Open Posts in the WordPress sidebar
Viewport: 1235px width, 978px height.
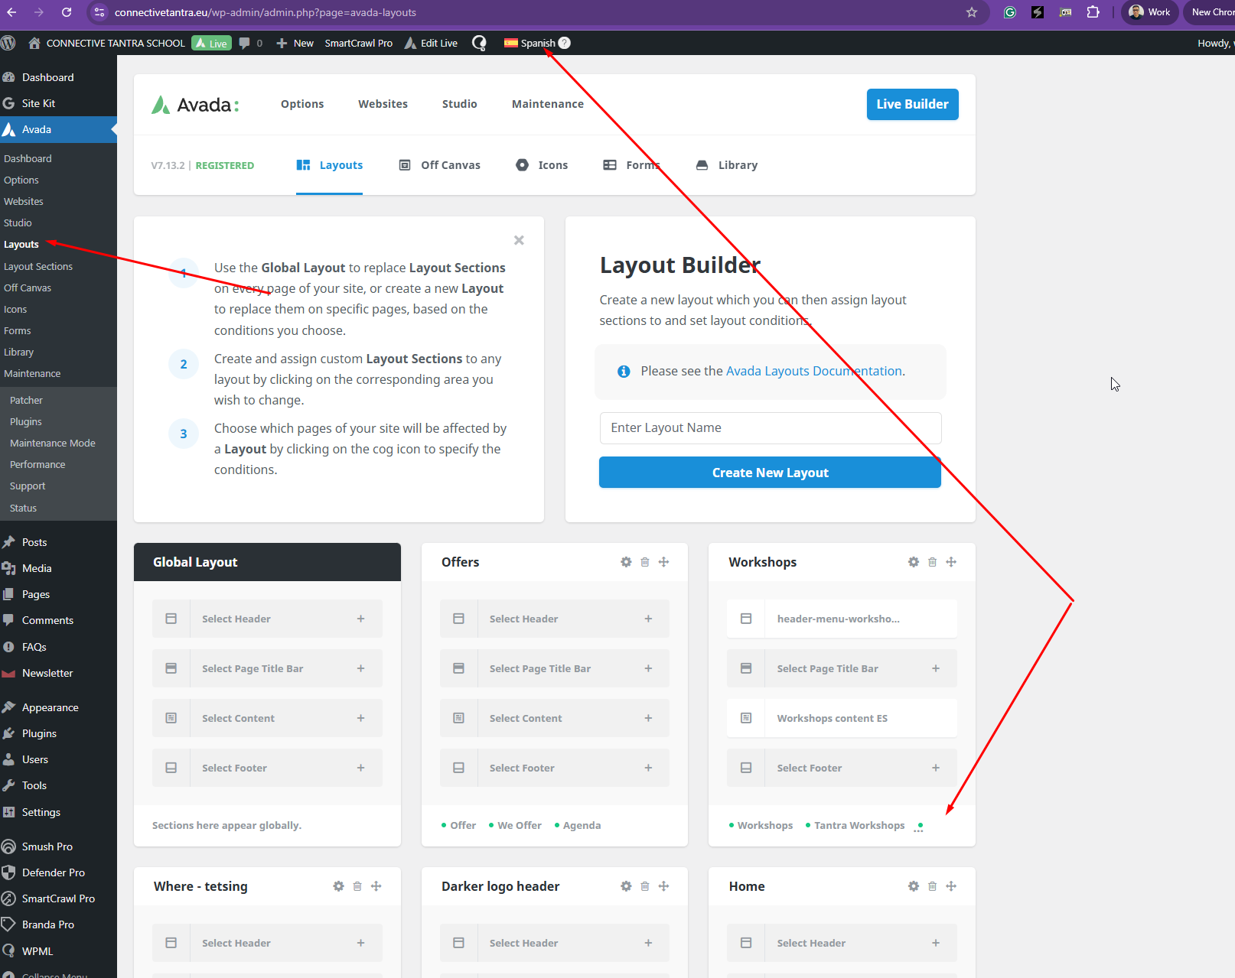click(34, 542)
